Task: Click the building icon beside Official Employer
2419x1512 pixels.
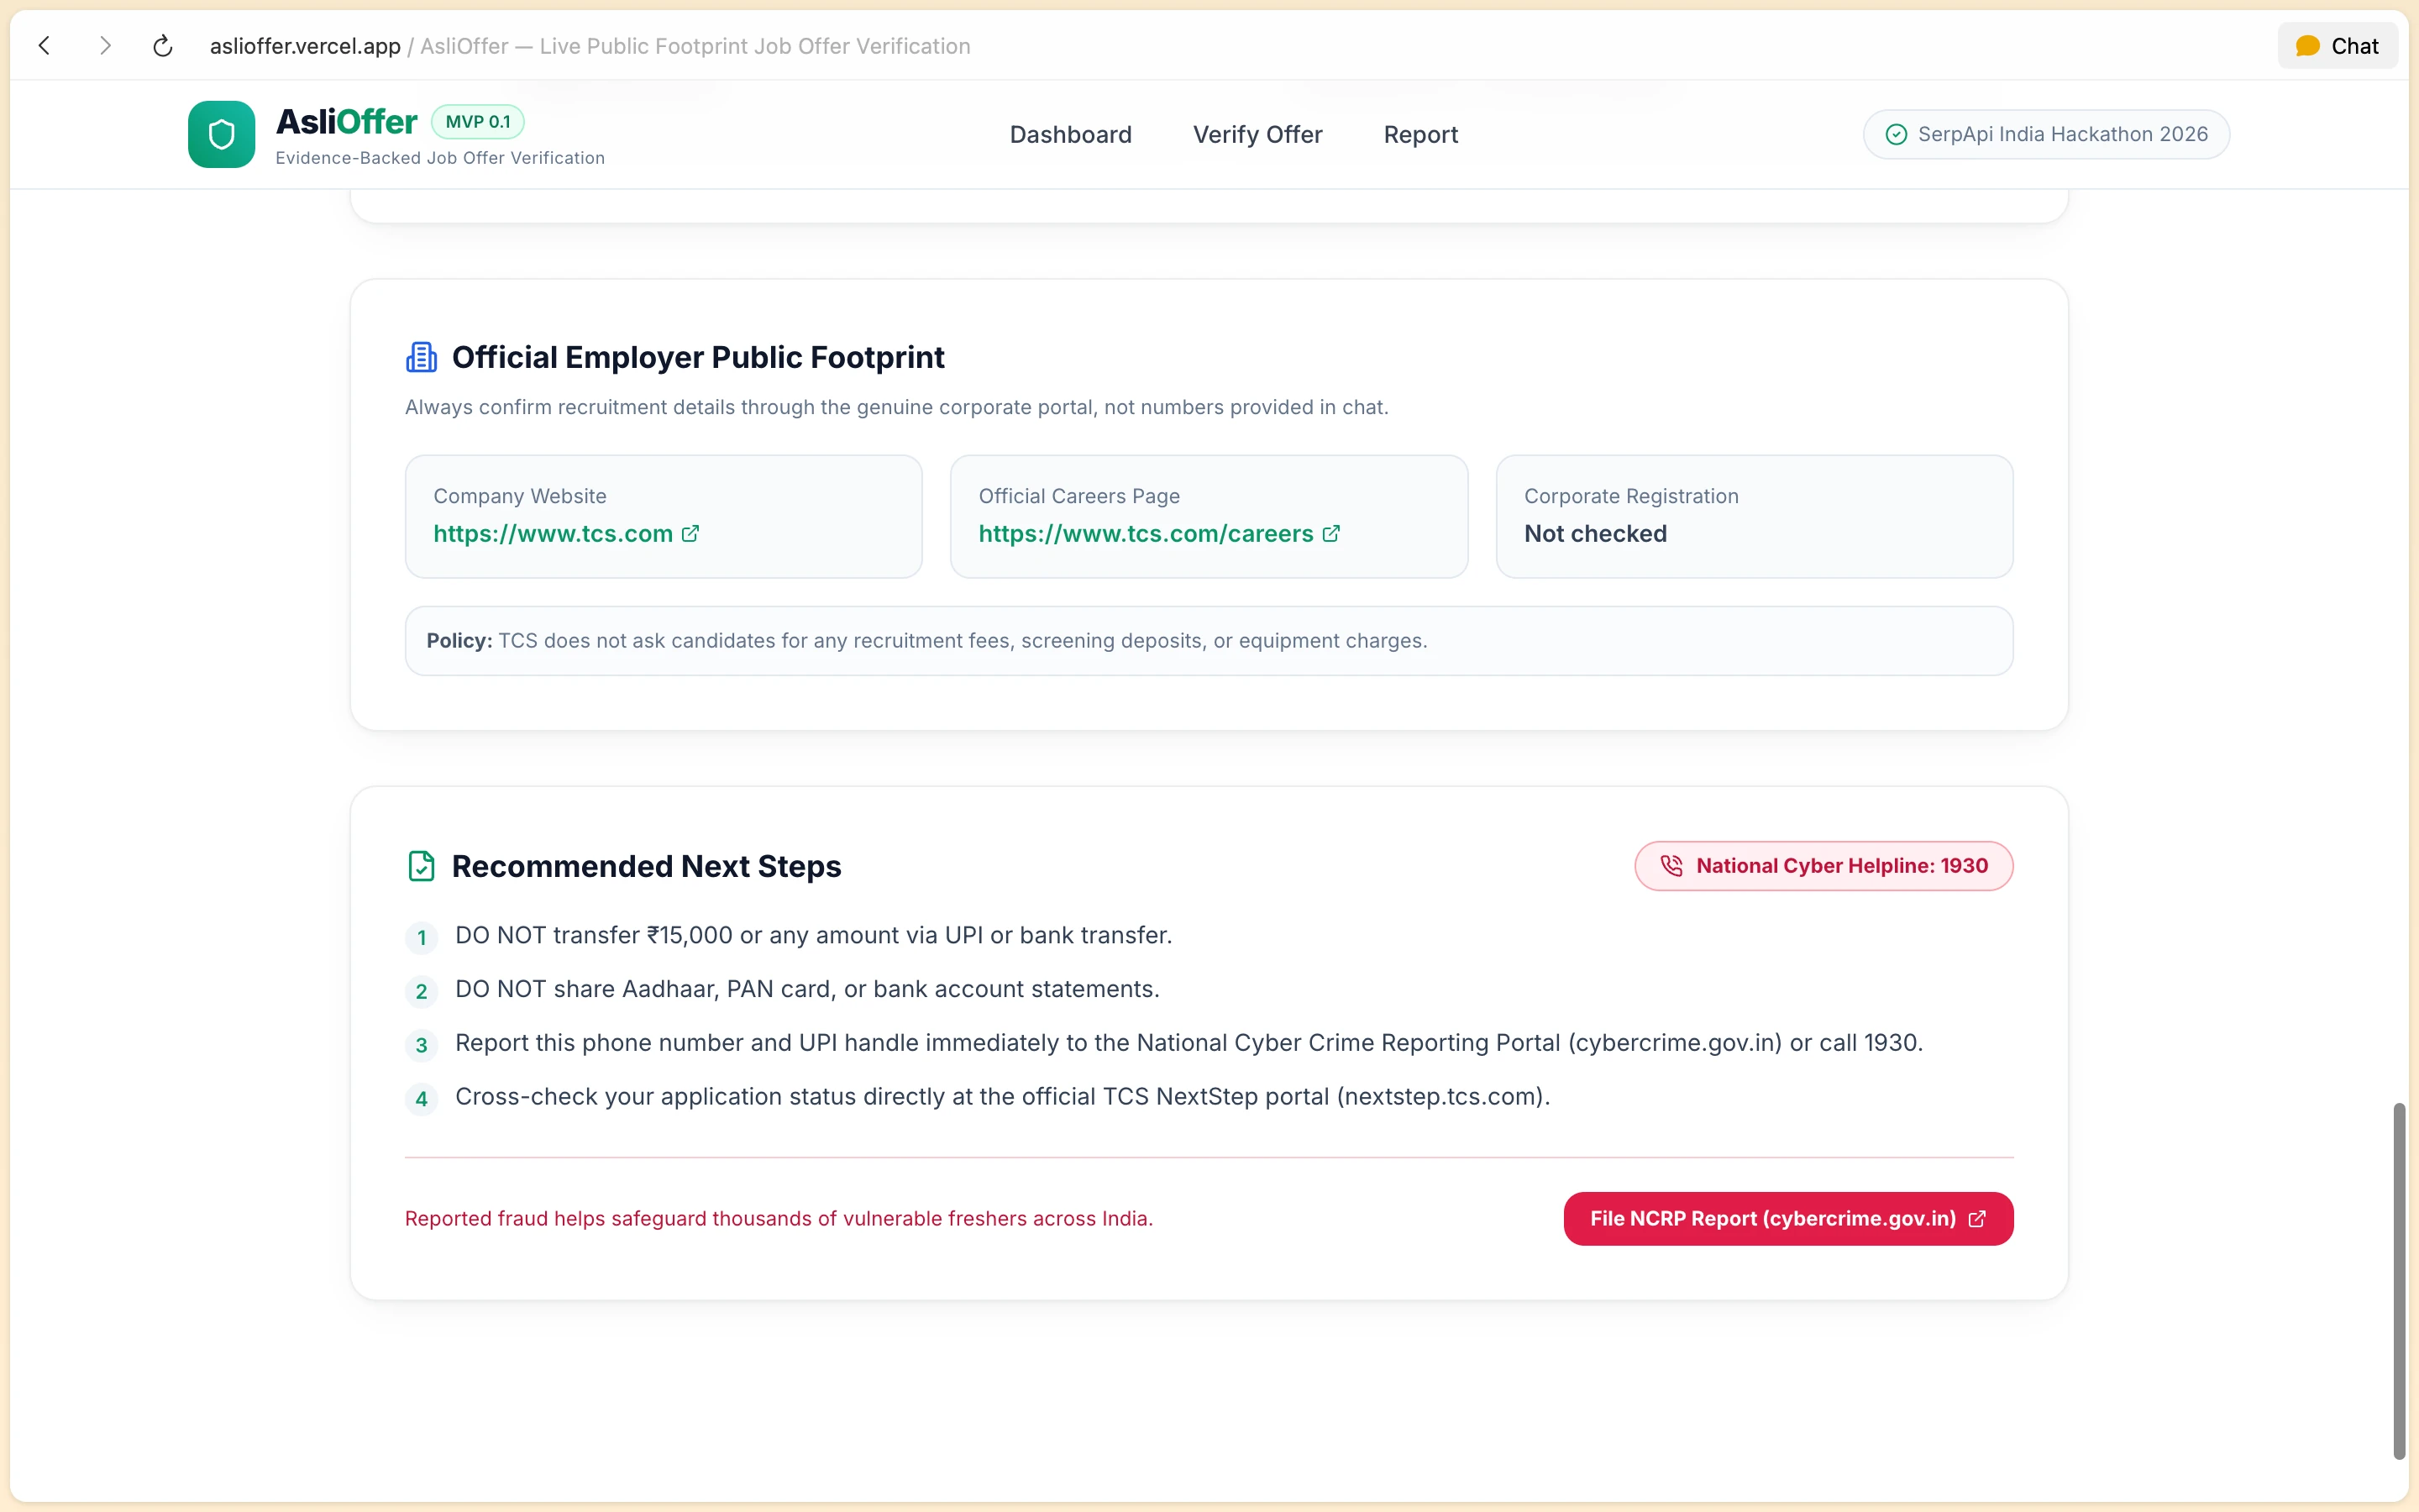Action: [421, 357]
